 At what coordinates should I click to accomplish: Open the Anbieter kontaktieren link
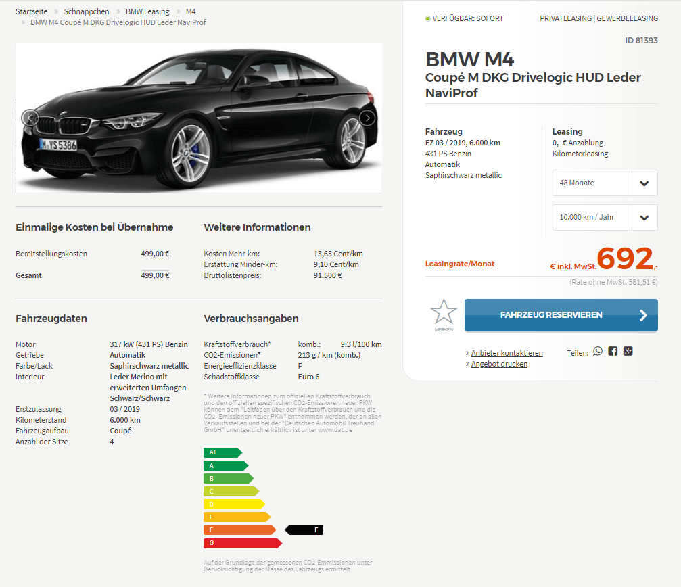tap(507, 353)
